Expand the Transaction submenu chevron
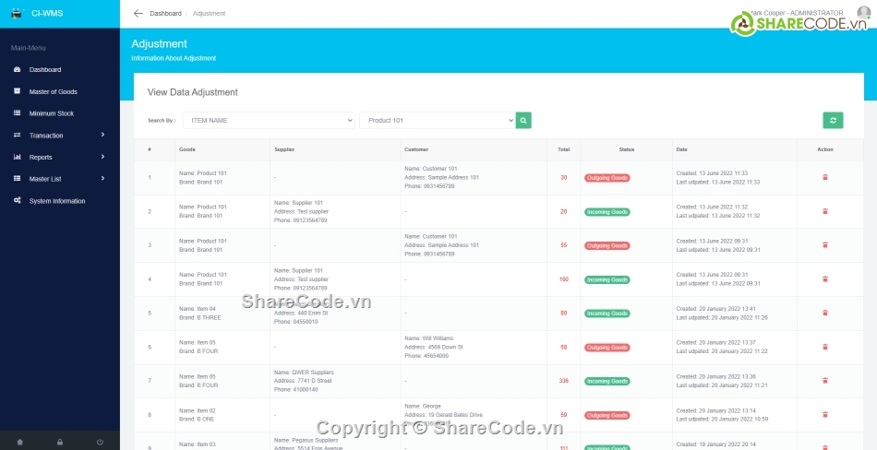The image size is (877, 450). point(102,135)
